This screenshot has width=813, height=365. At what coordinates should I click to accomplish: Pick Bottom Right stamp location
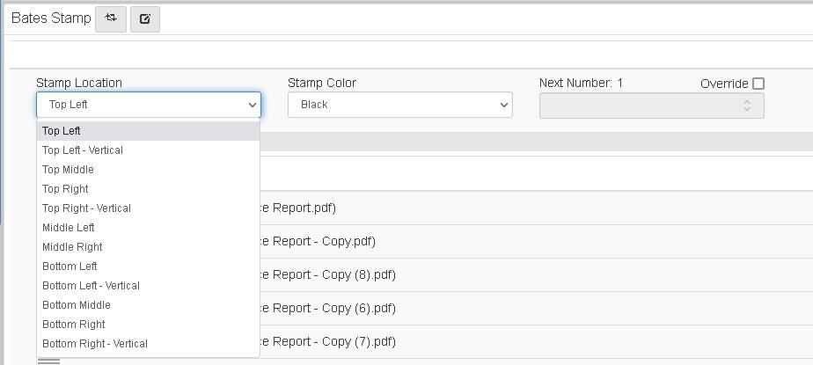pyautogui.click(x=74, y=325)
